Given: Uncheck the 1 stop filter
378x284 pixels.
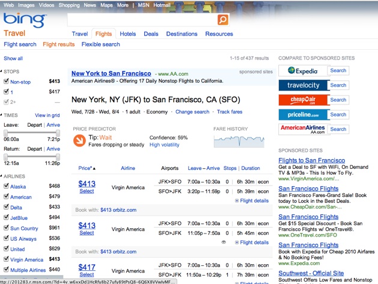Looking at the screenshot, I should click(6, 91).
